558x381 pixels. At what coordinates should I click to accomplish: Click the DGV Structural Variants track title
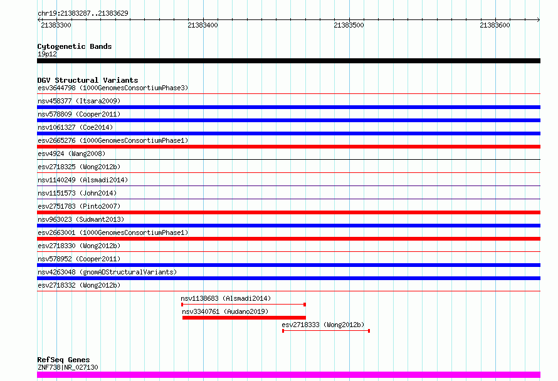coord(88,80)
